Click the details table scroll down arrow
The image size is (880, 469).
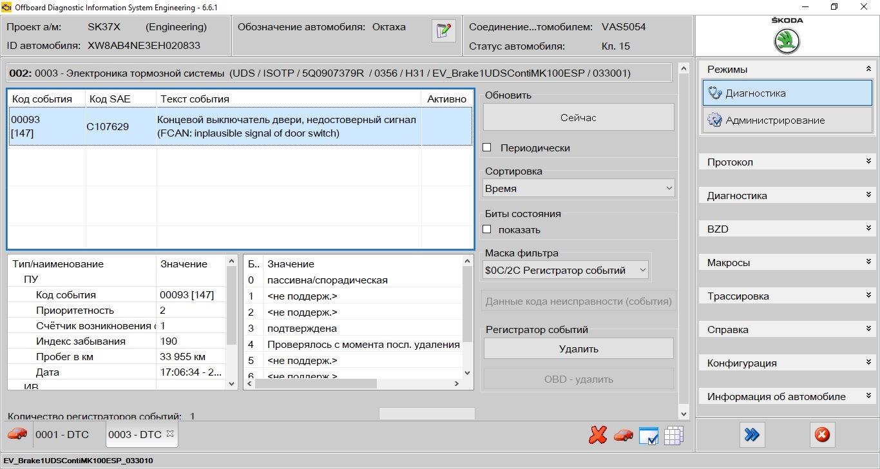click(232, 383)
